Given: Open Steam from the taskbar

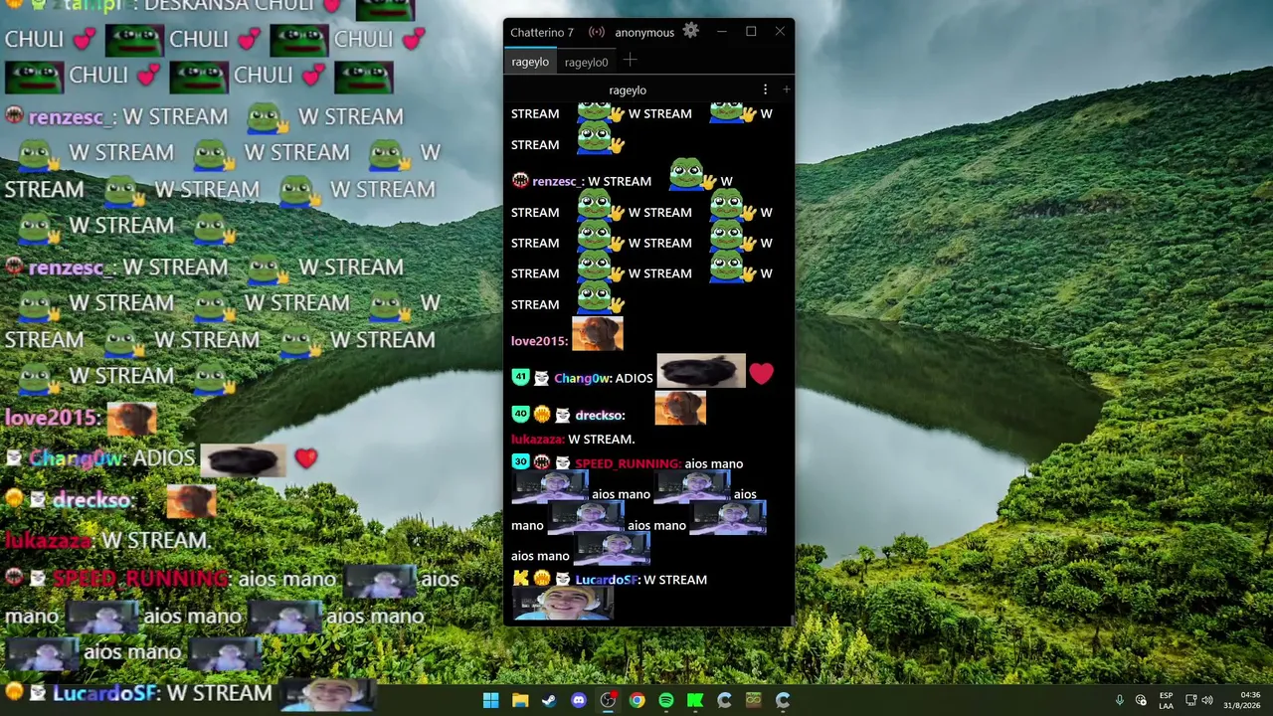Looking at the screenshot, I should point(549,700).
